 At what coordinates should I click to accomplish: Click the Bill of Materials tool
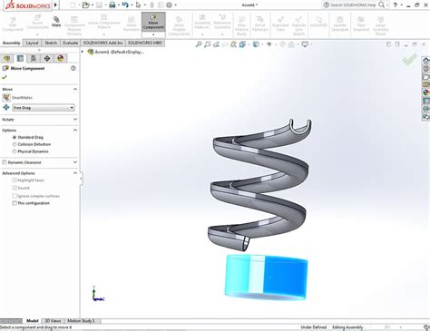click(x=260, y=24)
